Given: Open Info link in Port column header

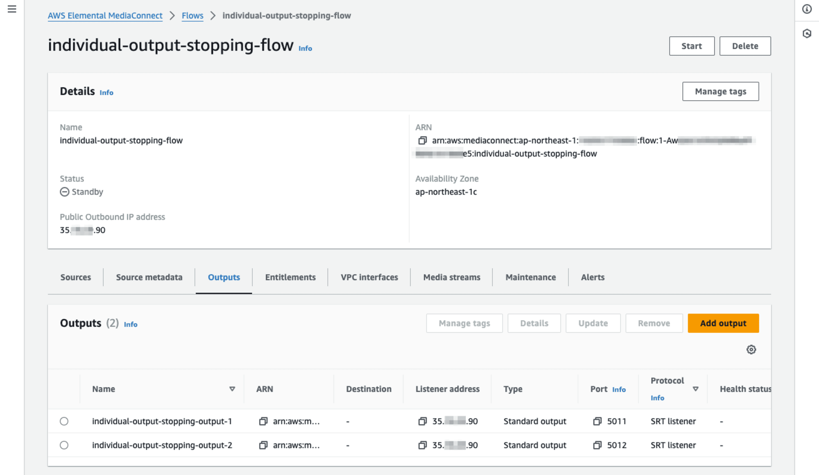Looking at the screenshot, I should (x=619, y=390).
